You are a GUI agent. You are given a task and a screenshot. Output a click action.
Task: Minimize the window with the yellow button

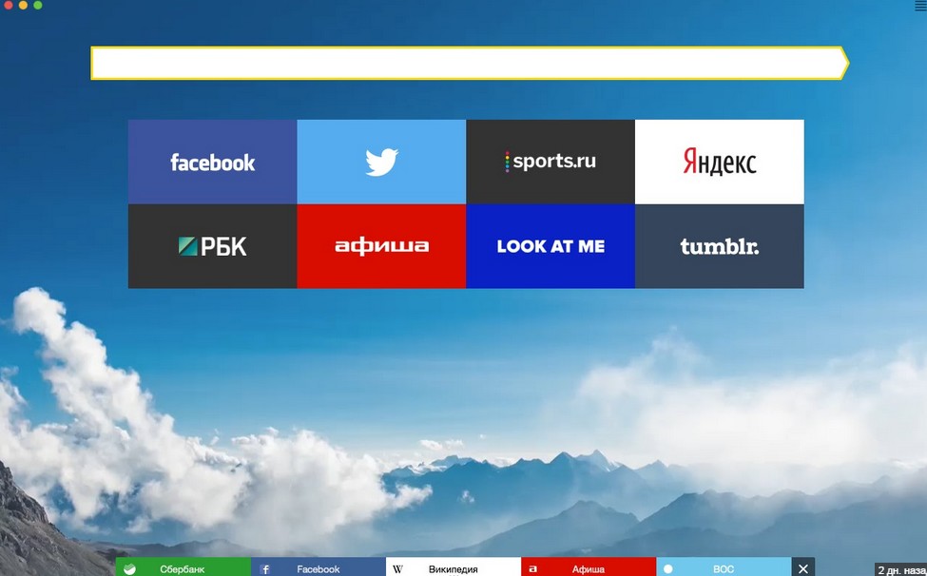click(x=23, y=5)
